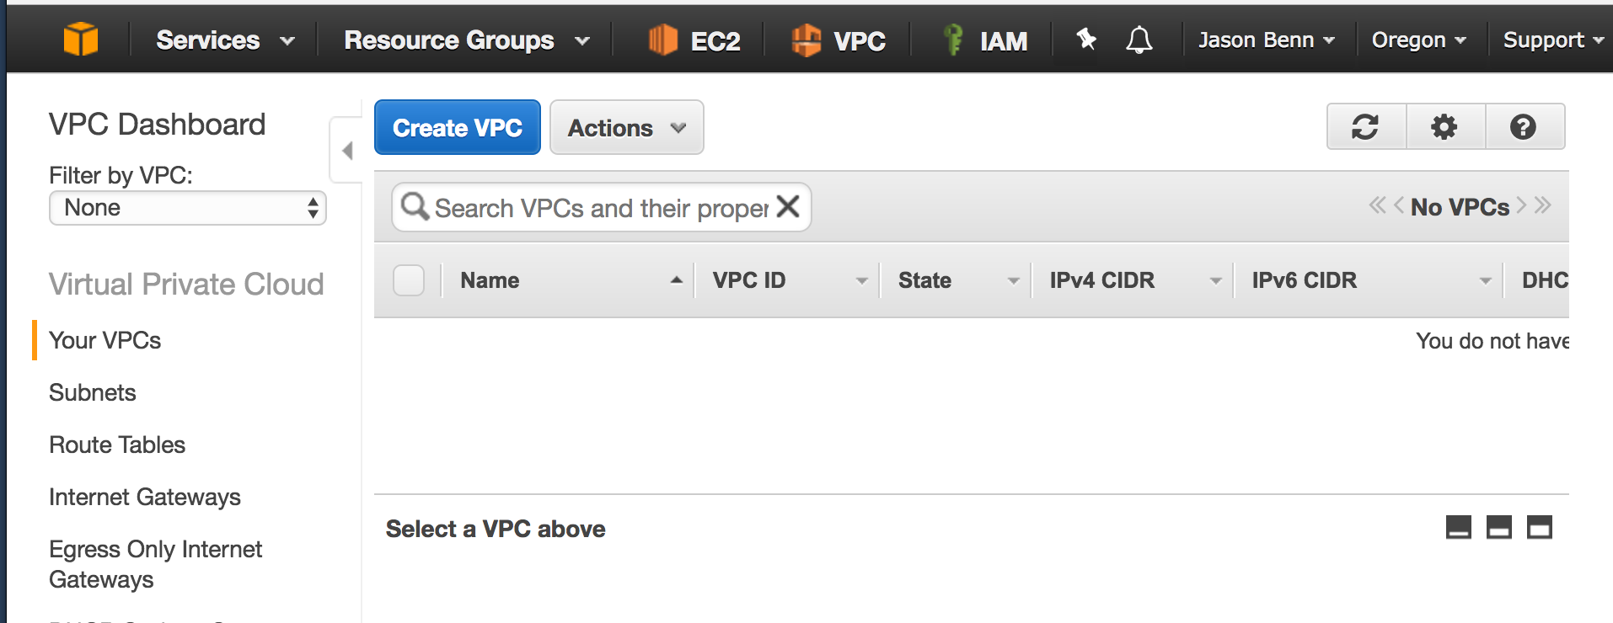
Task: Open the notifications bell
Action: tap(1139, 40)
